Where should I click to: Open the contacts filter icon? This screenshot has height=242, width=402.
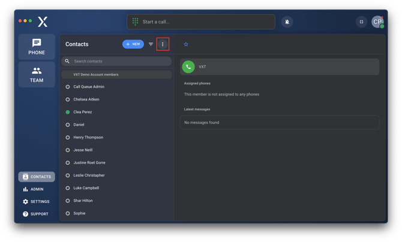[x=151, y=44]
